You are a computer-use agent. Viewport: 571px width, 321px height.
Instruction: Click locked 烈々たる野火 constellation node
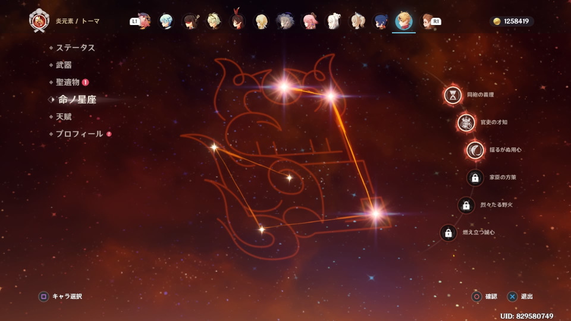(x=466, y=205)
